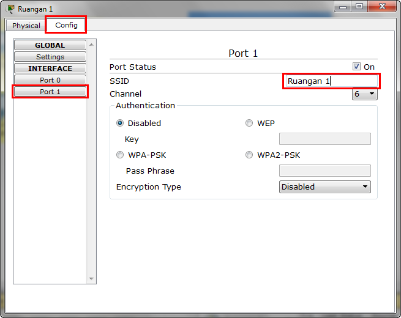Click the GLOBAL section button

[50, 45]
